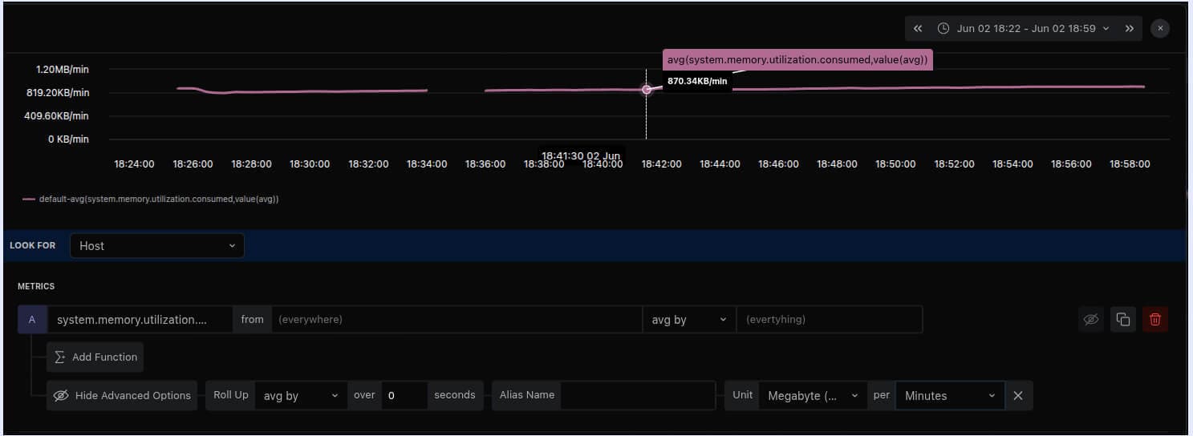Click the system.memory.utilization metric name field
The width and height of the screenshot is (1193, 436).
(x=140, y=319)
